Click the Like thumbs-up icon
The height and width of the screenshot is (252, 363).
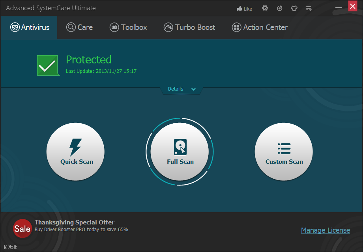tap(239, 9)
